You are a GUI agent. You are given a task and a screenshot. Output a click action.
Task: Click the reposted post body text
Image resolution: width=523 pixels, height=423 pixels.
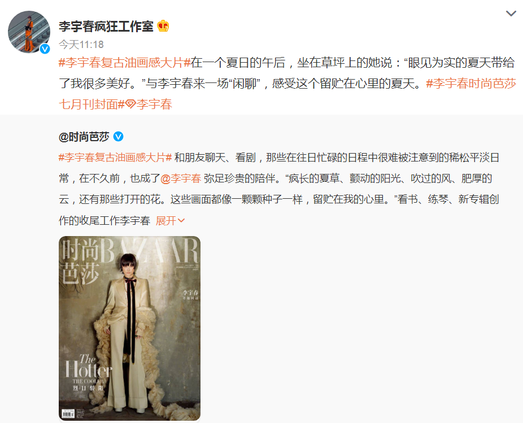point(279,189)
